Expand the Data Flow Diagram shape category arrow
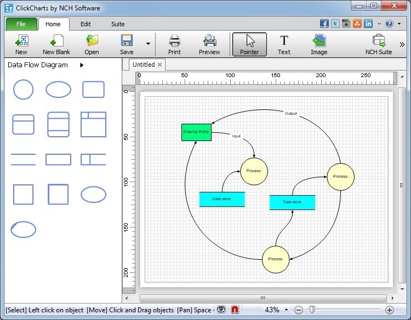The image size is (411, 320). click(82, 65)
